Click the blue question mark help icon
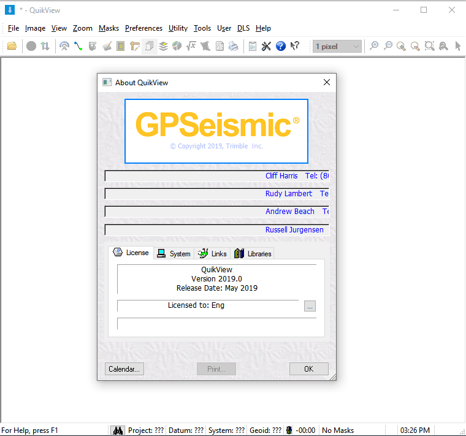Viewport: 466px width, 436px height. pos(281,46)
